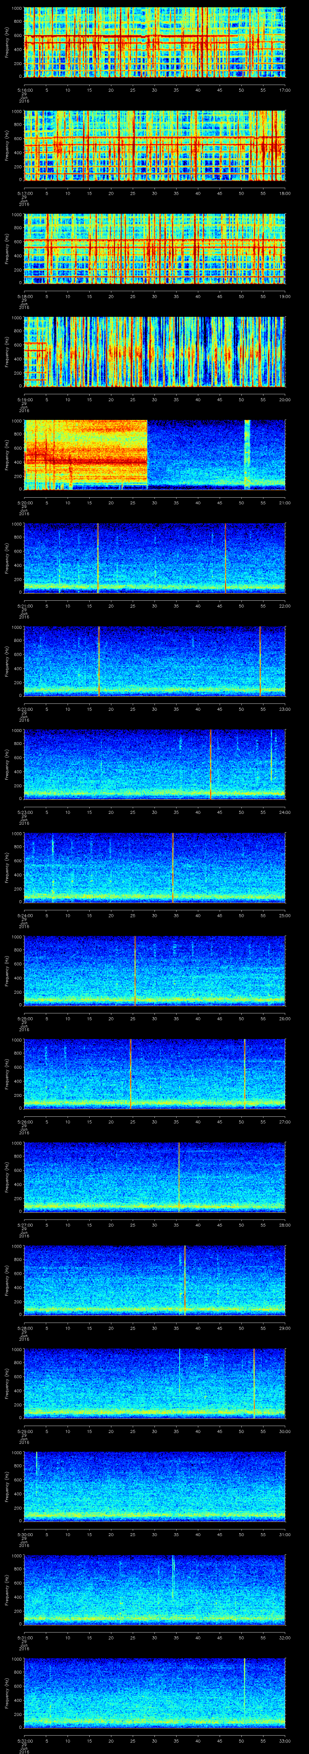Click the '1000' frequency tick of the 5:16:00 panel

[16, 9]
